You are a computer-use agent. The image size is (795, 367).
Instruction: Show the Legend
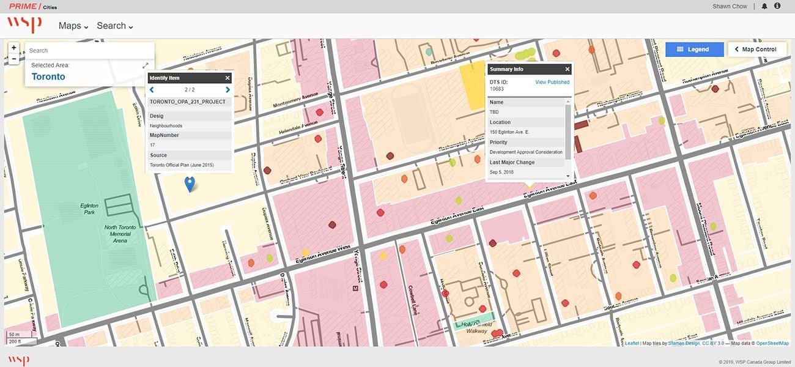[694, 50]
